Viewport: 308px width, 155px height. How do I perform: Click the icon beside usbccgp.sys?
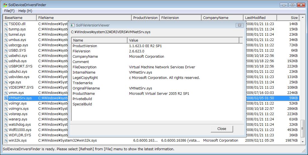[x=6, y=45]
